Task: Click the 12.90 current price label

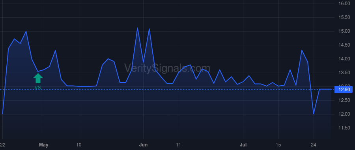Action: pyautogui.click(x=344, y=90)
